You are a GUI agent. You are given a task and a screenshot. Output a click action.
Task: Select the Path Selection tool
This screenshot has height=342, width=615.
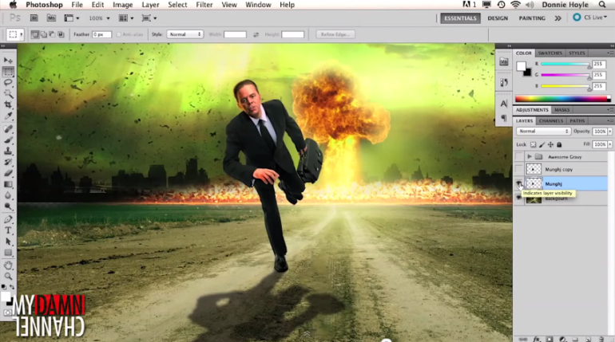tap(8, 242)
